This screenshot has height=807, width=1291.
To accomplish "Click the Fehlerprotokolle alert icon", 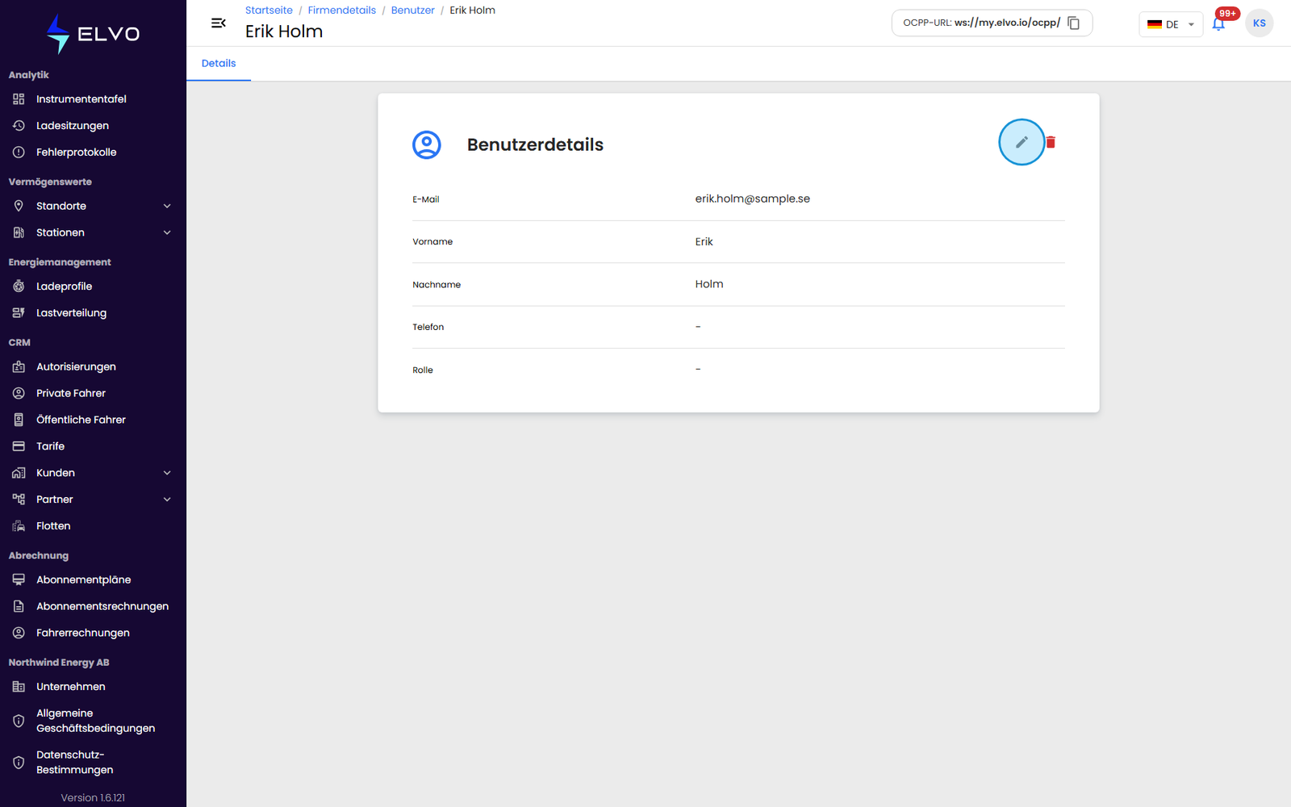I will click(x=19, y=153).
